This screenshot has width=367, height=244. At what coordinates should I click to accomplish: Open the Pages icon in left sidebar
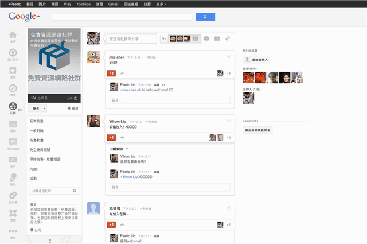click(13, 71)
